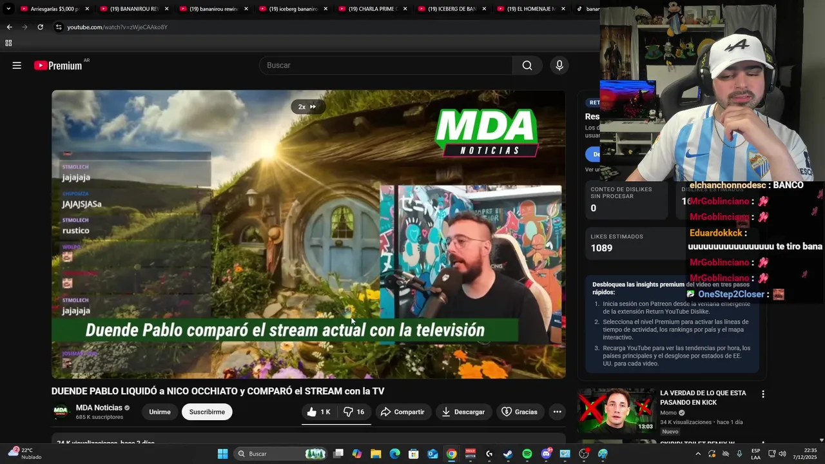
Task: Go to YouTube Premium home logo
Action: pos(59,65)
